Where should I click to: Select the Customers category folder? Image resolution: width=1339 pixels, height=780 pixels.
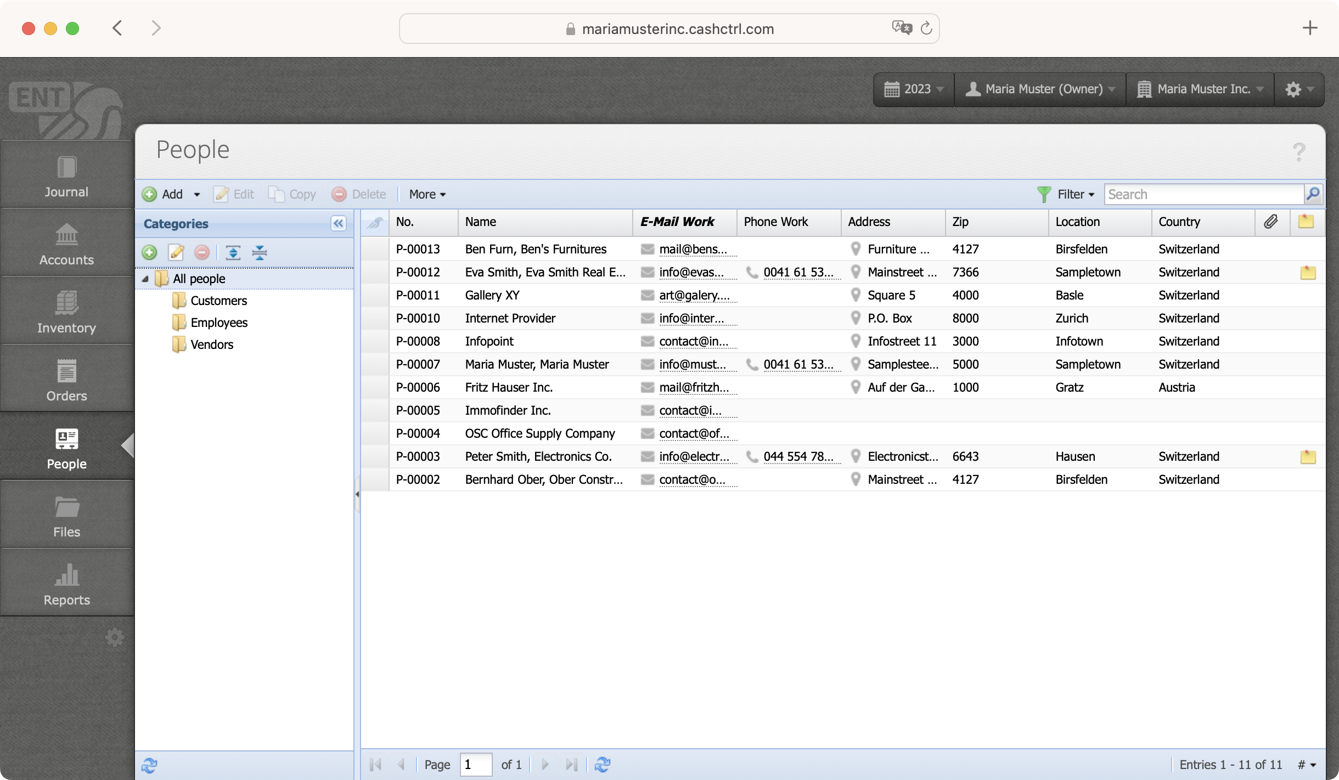(x=218, y=301)
